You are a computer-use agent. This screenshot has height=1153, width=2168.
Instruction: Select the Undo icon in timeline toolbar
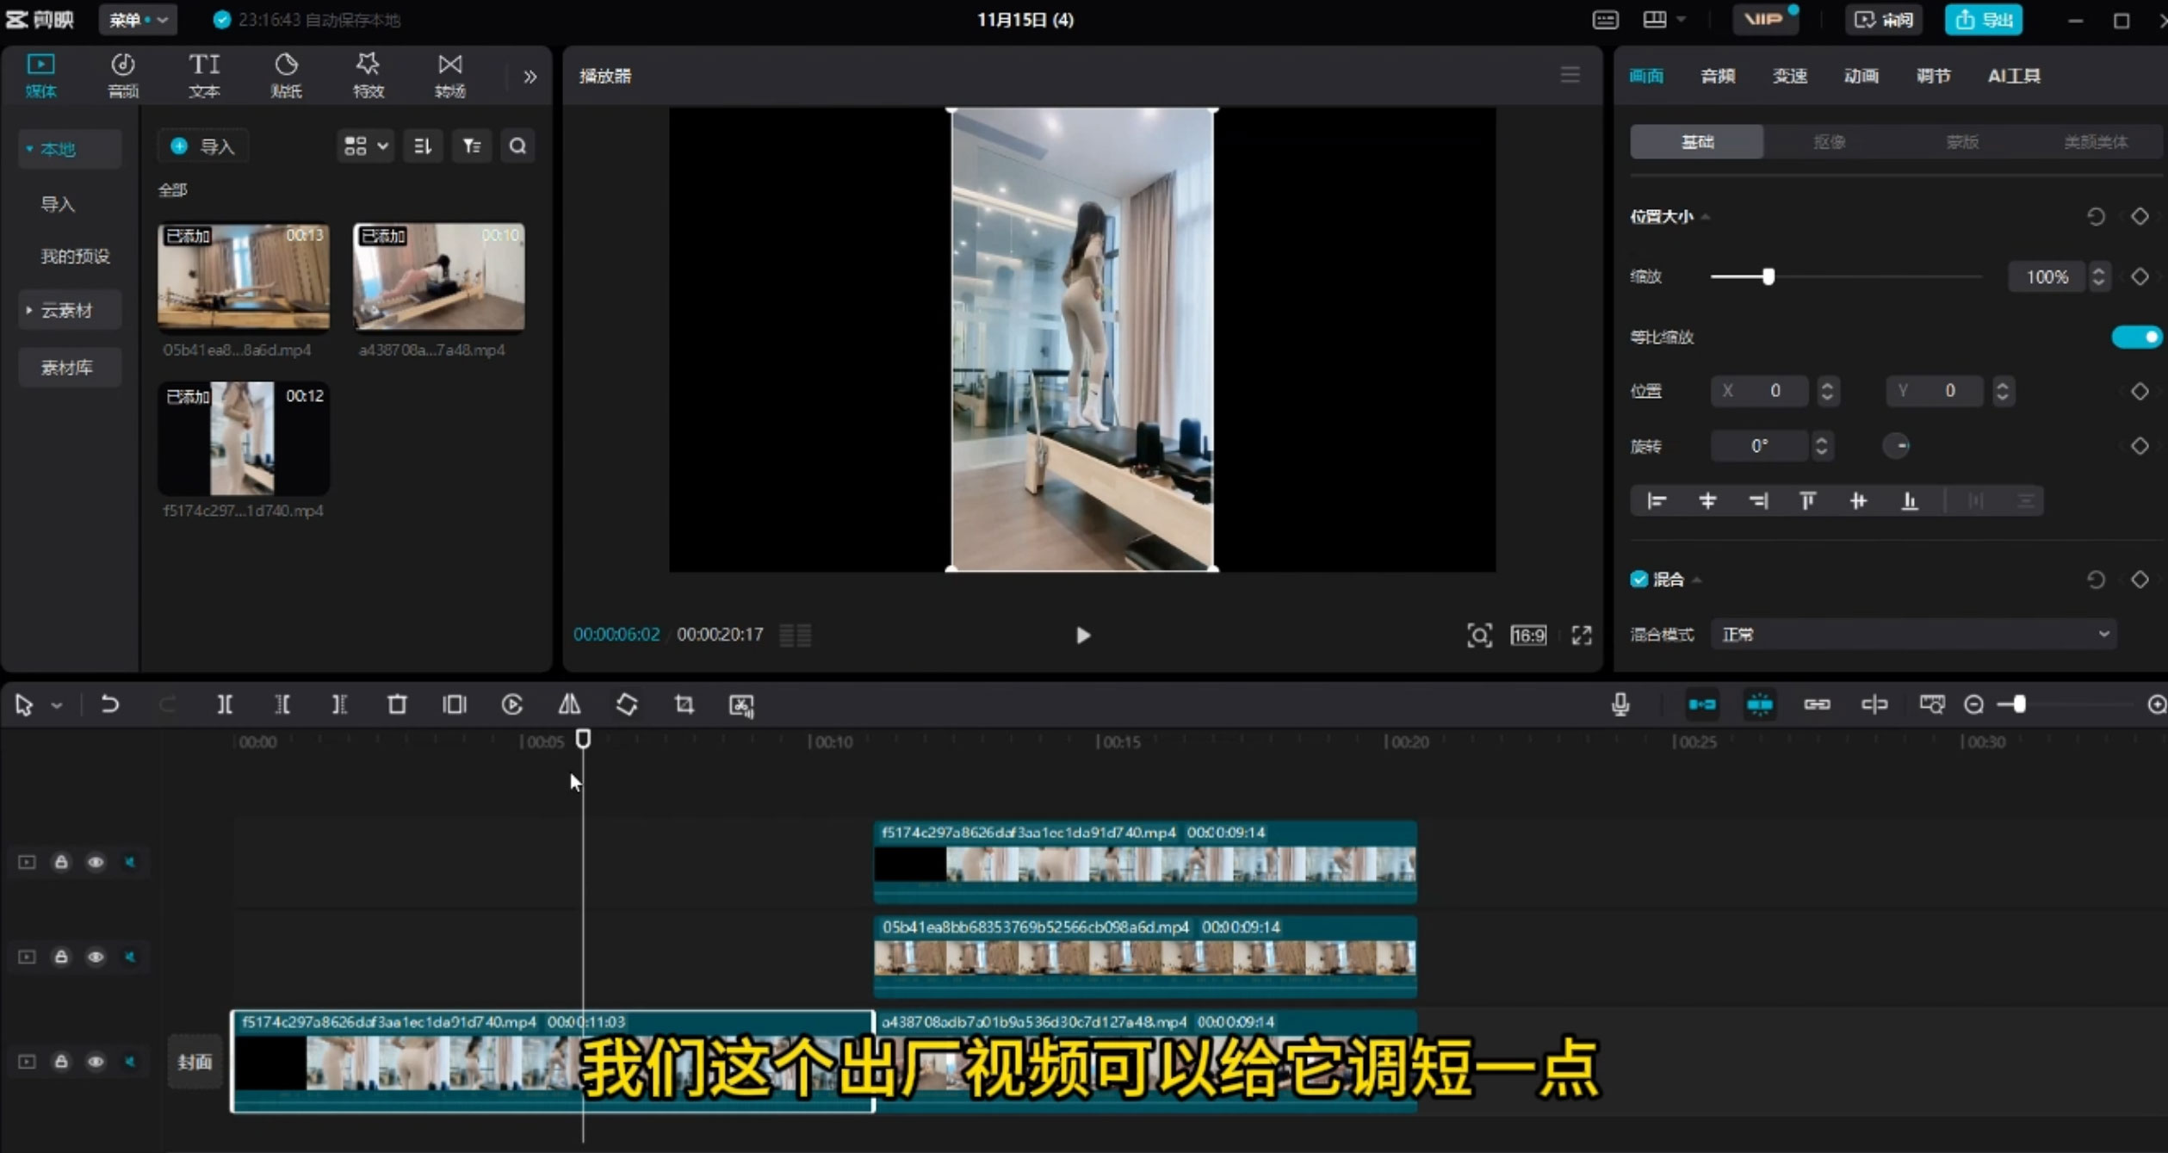click(109, 704)
